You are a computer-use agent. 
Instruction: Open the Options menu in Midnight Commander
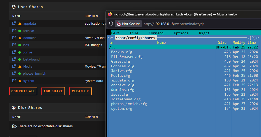point(181,33)
